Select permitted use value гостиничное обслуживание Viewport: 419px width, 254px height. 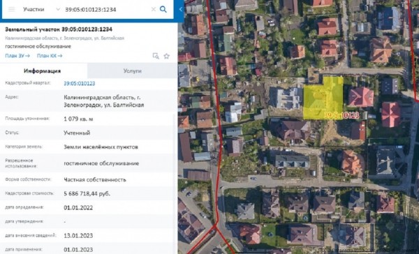coord(101,163)
